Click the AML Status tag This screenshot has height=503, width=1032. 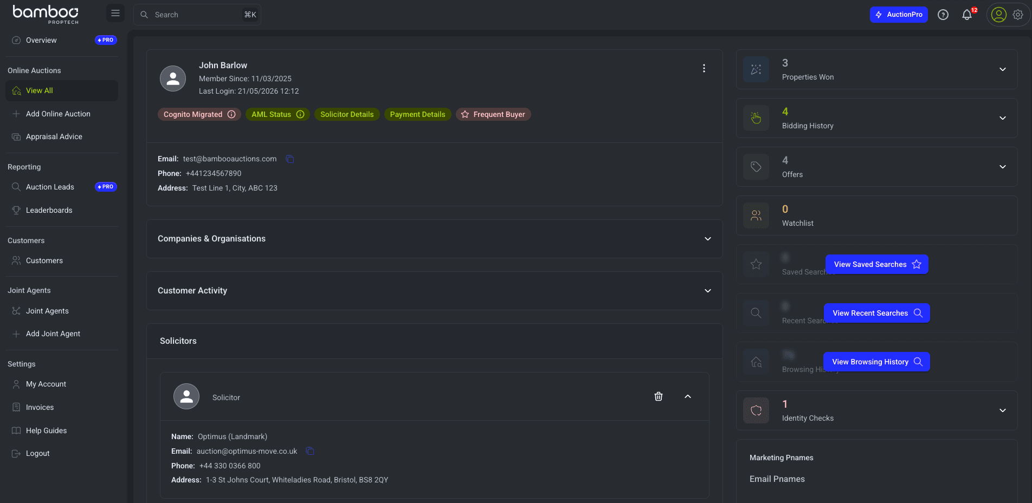pyautogui.click(x=278, y=114)
